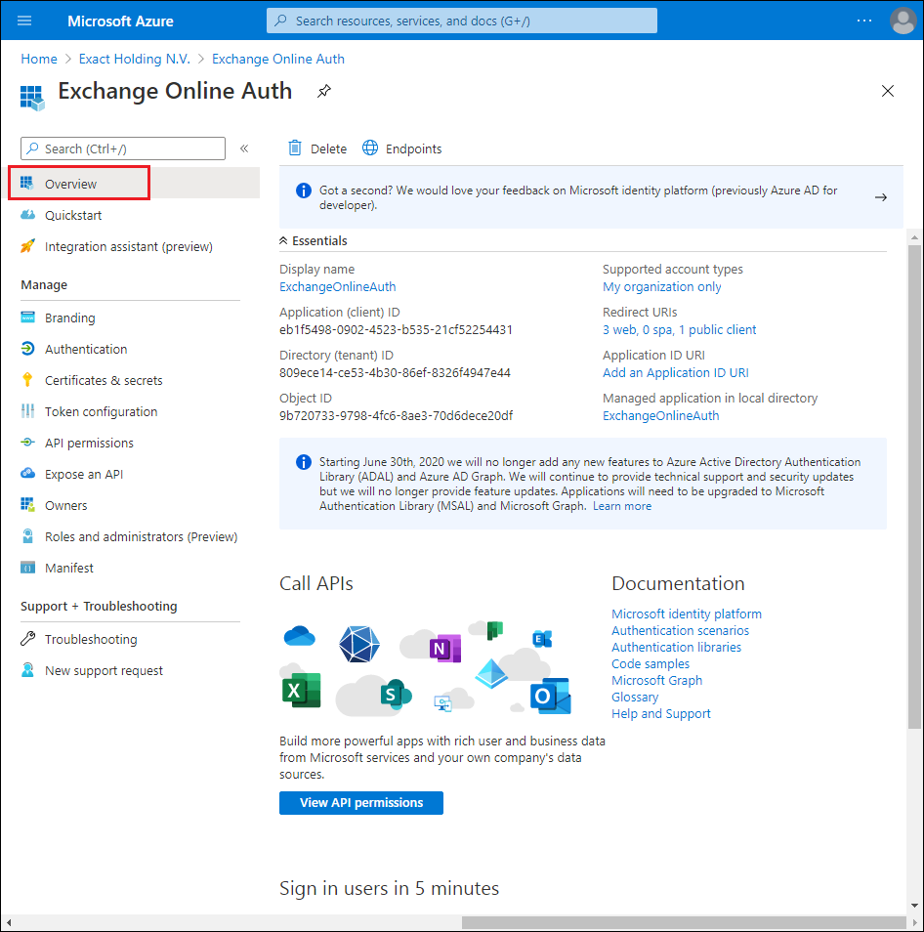Click Roles and administrators icon

(27, 536)
